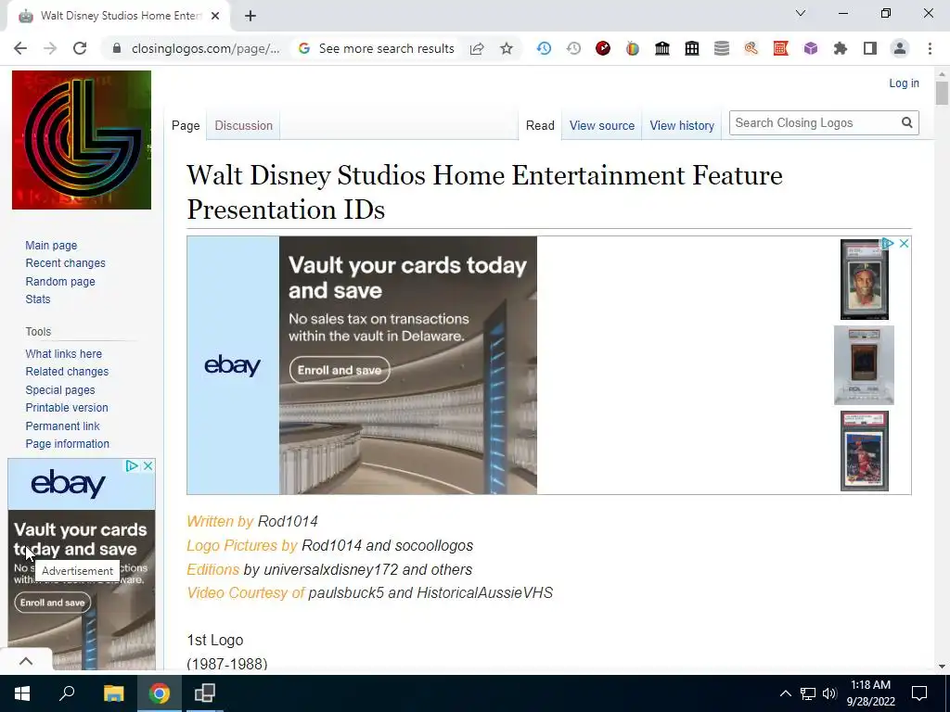View site info via lock icon
This screenshot has height=712, width=950.
click(117, 48)
